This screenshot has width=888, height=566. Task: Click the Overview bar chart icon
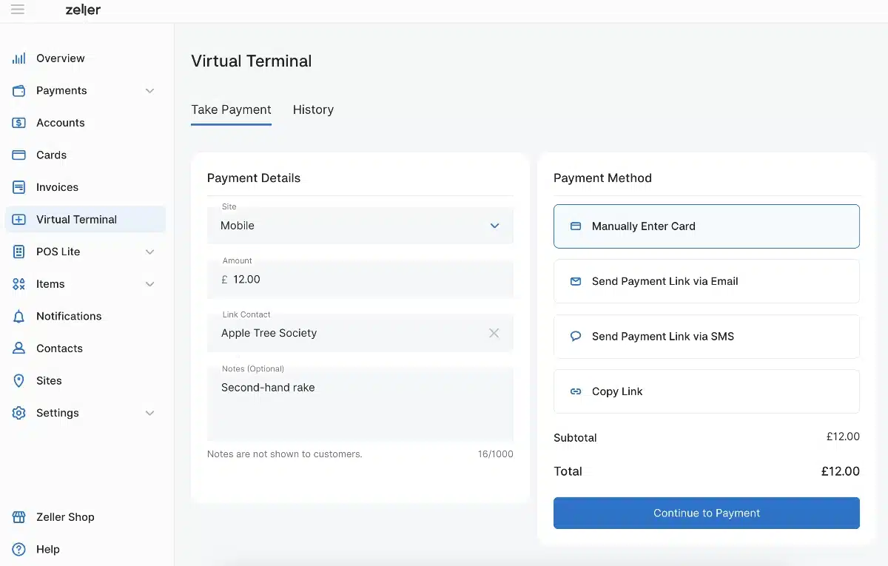(19, 58)
